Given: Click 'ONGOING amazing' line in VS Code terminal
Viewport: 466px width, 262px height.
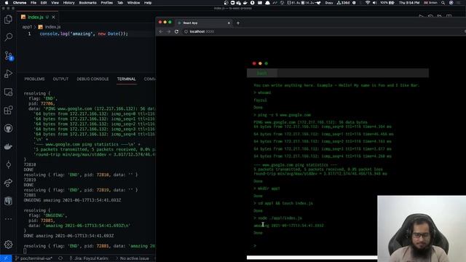Looking at the screenshot, I should (x=72, y=200).
